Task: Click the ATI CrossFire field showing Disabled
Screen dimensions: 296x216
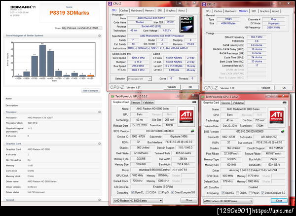Action: coord(253,187)
